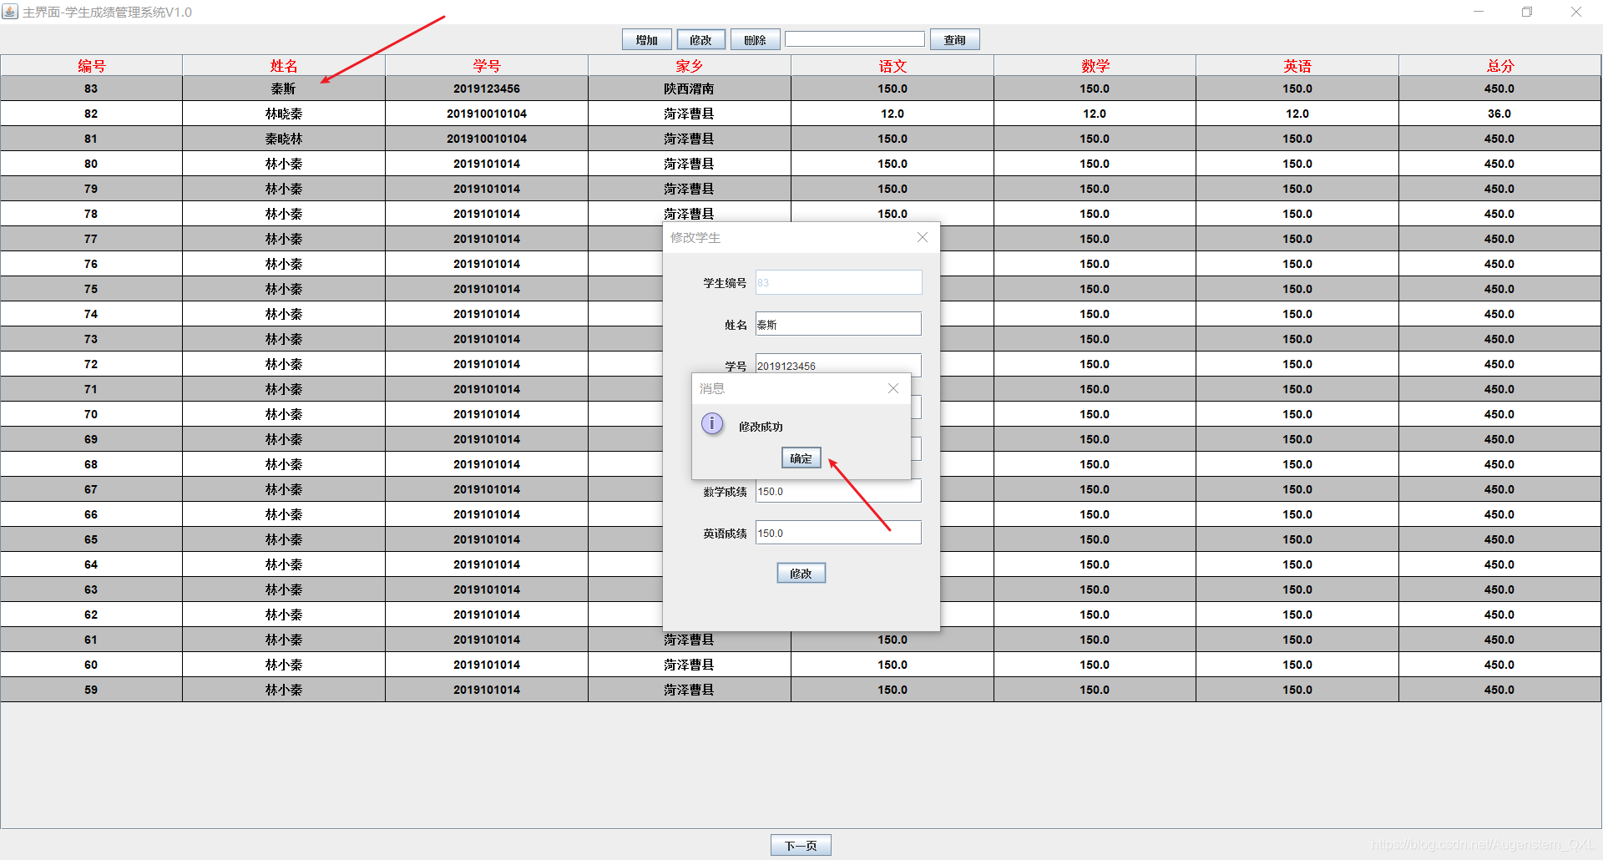Click the 学生编号 field showing 83
The height and width of the screenshot is (860, 1603).
[x=838, y=282]
